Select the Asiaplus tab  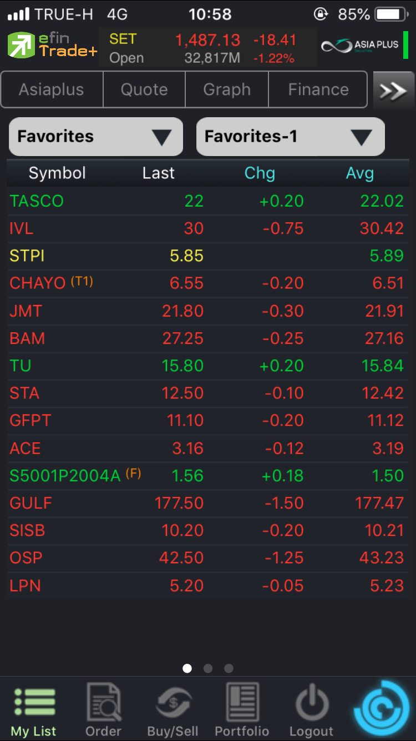click(x=52, y=89)
